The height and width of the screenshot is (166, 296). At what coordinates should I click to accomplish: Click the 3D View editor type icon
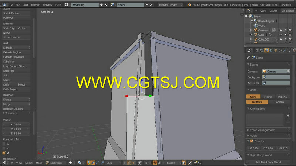[4, 163]
